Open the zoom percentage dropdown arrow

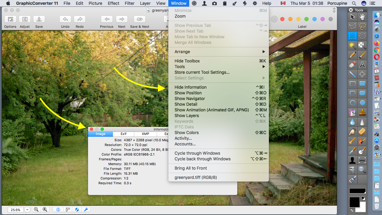tap(27, 210)
